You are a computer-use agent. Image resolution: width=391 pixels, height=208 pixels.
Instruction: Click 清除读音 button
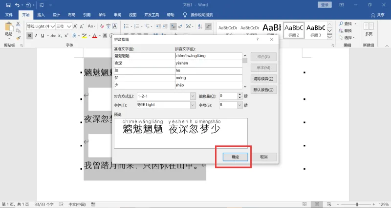click(263, 79)
